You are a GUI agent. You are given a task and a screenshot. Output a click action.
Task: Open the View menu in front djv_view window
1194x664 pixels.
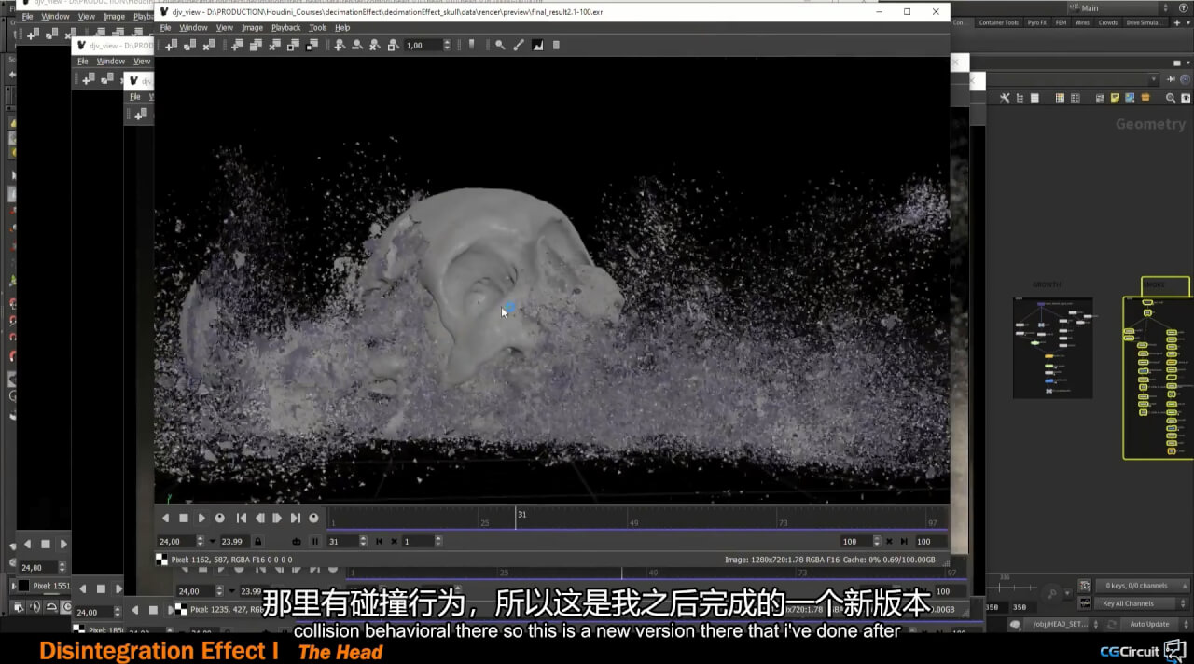click(x=225, y=28)
